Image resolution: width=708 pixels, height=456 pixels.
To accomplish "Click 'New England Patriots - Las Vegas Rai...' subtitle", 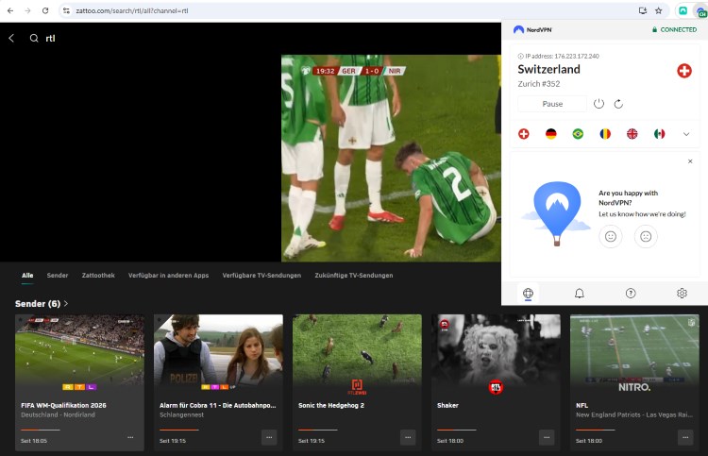I will coord(634,414).
